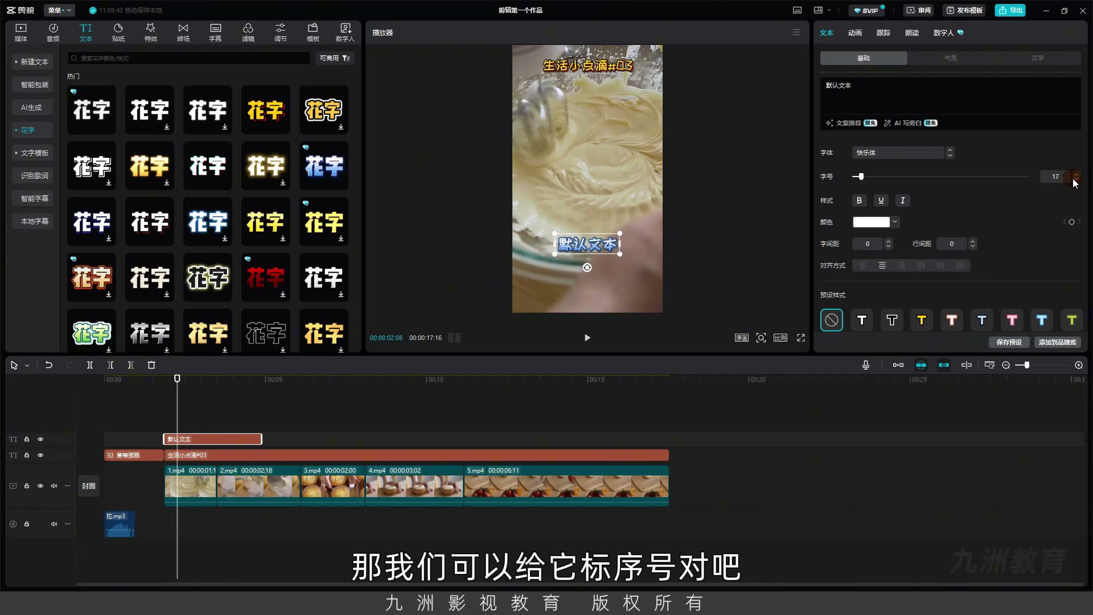The image size is (1093, 615).
Task: Switch to the 跟踪 tab in properties
Action: pyautogui.click(x=884, y=32)
